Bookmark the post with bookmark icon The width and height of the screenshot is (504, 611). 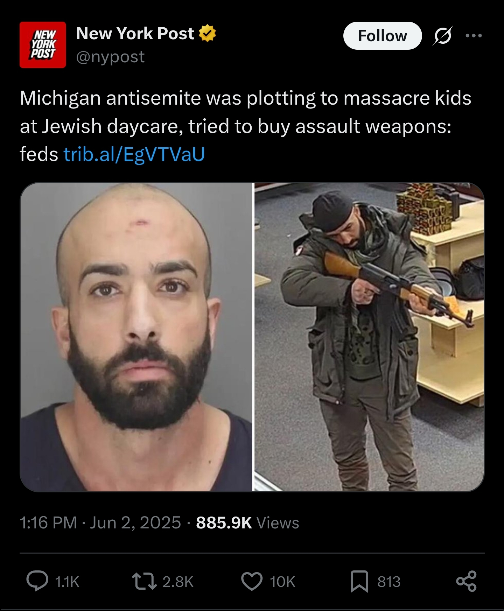(359, 582)
